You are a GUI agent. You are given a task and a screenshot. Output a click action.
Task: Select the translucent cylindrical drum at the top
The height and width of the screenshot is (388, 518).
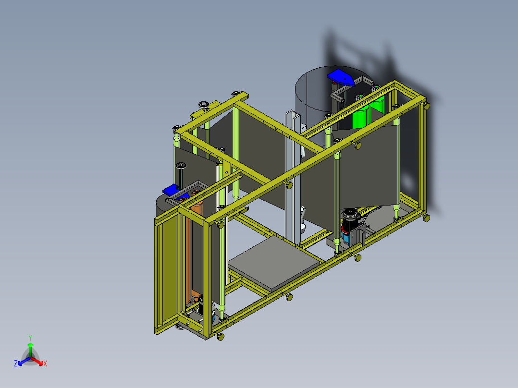(317, 99)
